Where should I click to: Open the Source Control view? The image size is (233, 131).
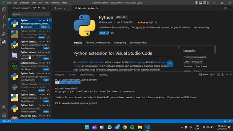pyautogui.click(x=4, y=26)
